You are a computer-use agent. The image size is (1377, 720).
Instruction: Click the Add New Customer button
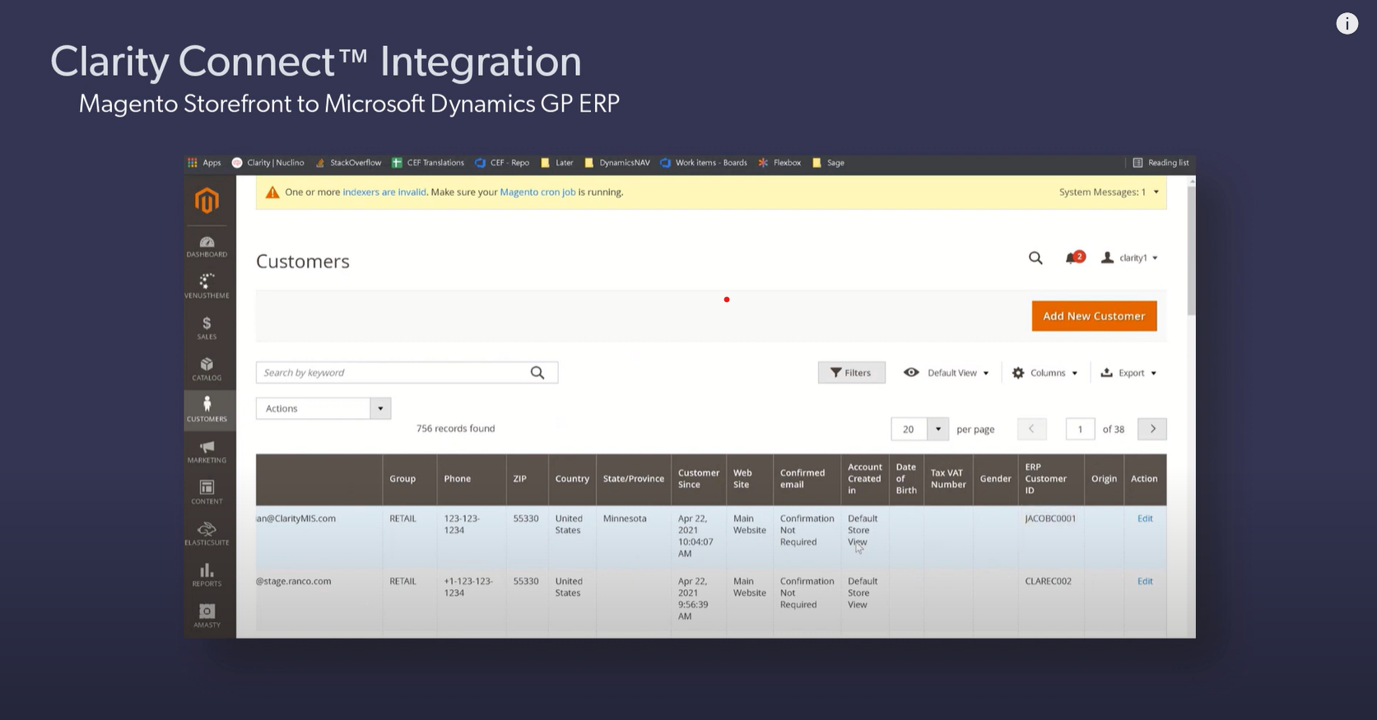[x=1094, y=316]
